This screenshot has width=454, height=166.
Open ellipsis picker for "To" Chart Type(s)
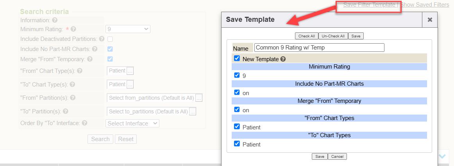130,84
